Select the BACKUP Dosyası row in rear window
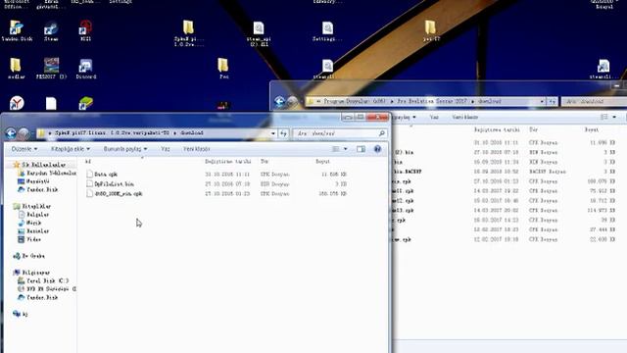 click(506, 172)
